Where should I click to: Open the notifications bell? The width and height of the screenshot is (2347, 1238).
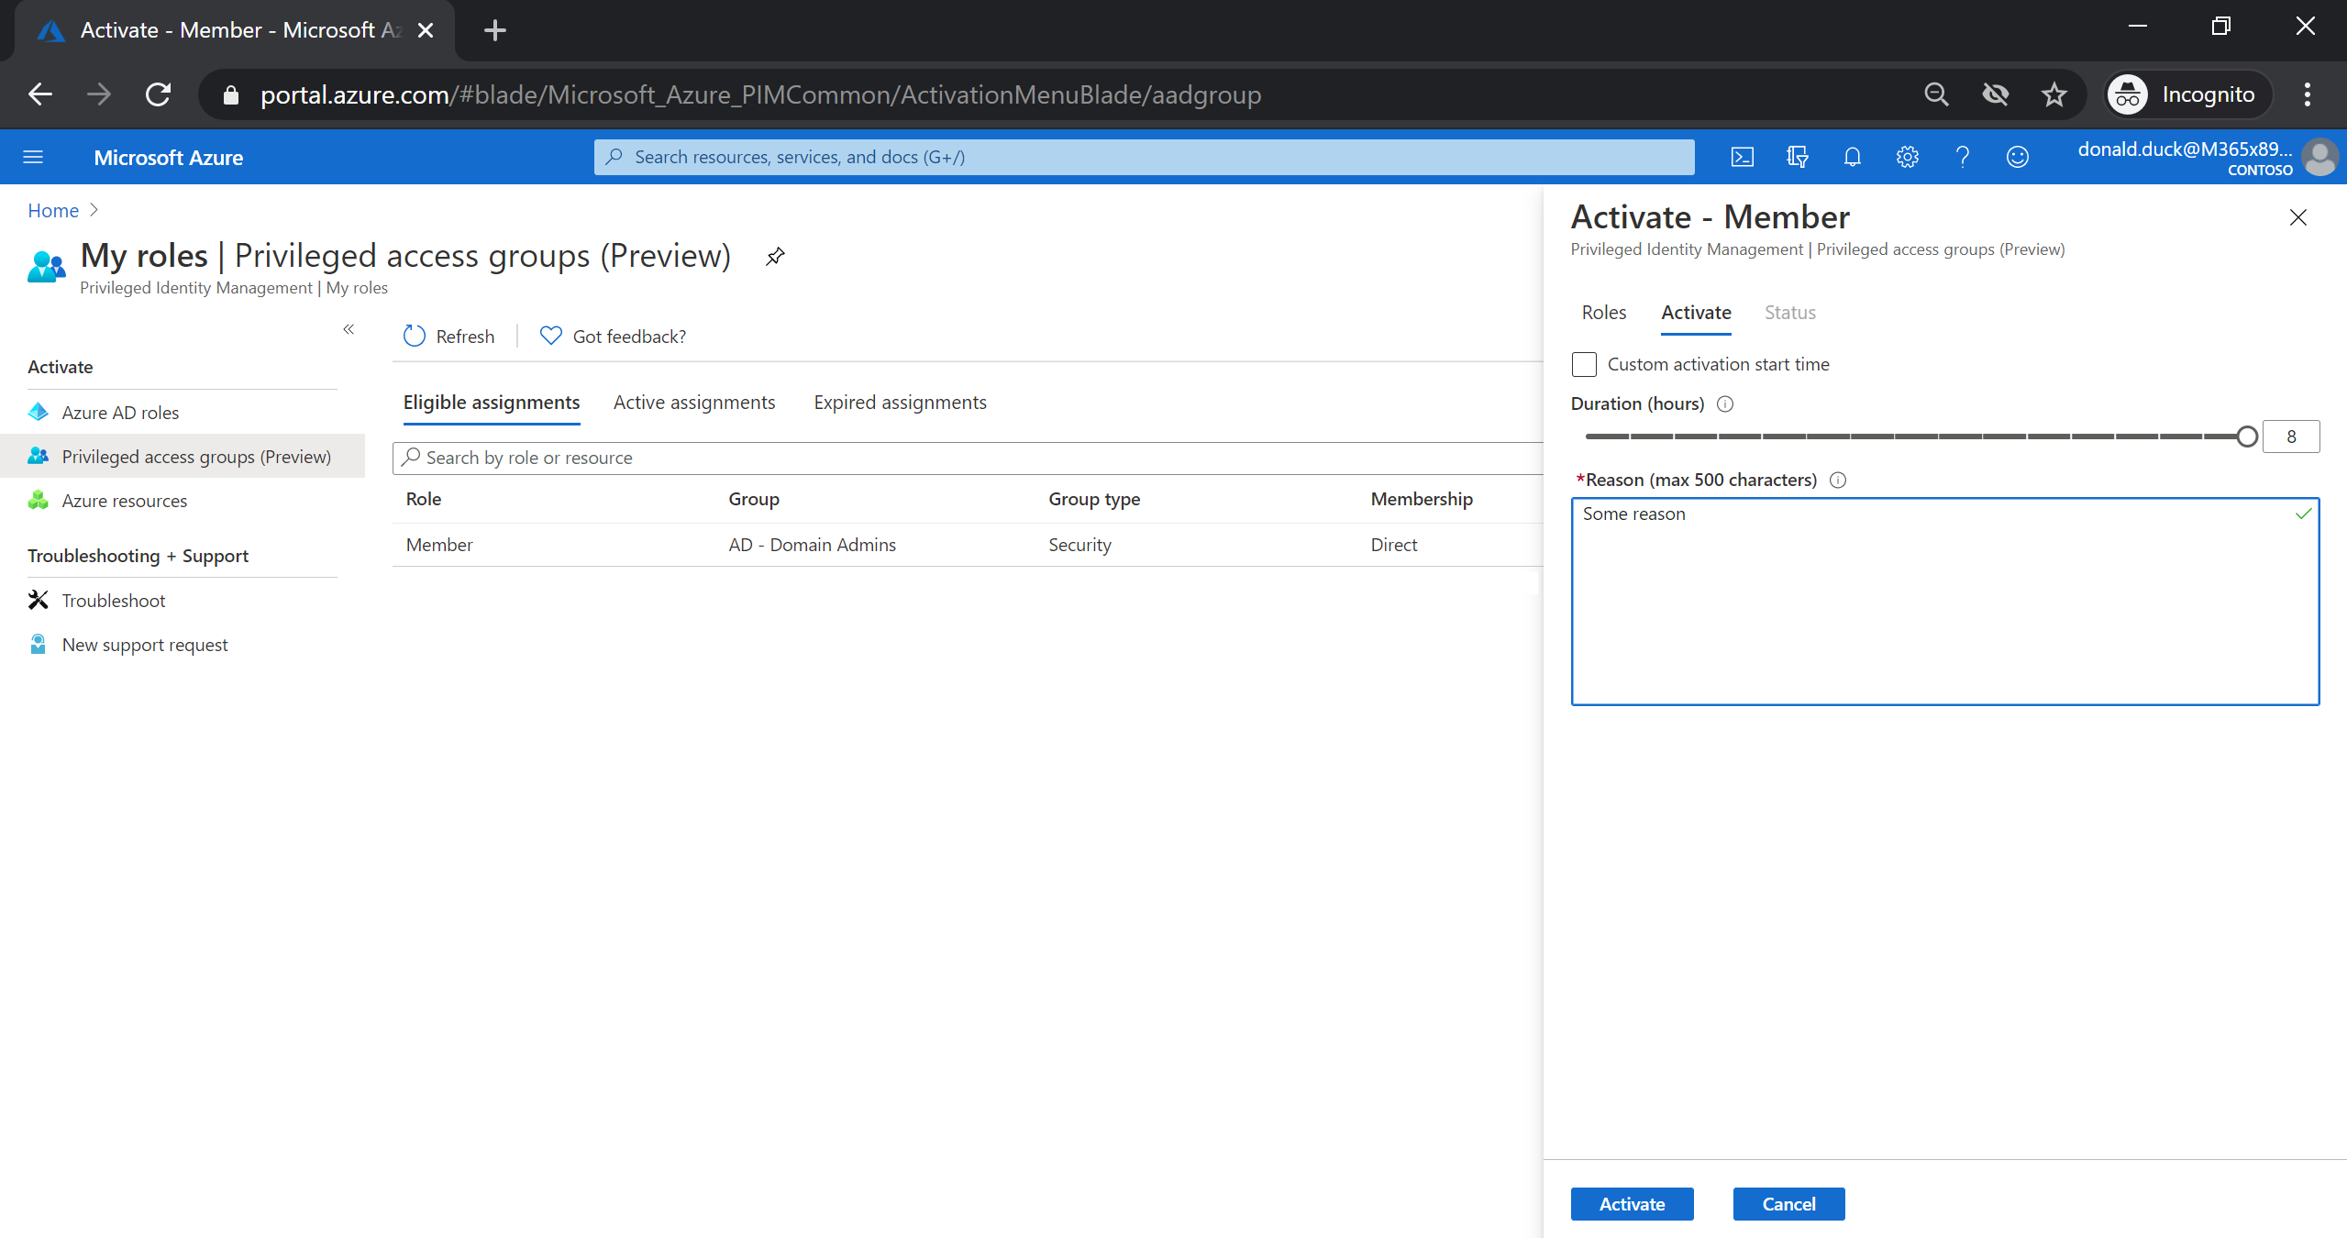(1851, 157)
